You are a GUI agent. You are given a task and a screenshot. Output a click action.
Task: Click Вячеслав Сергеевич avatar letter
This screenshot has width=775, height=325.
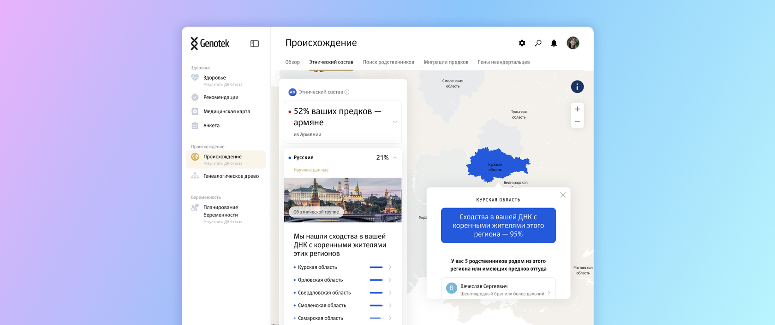452,288
